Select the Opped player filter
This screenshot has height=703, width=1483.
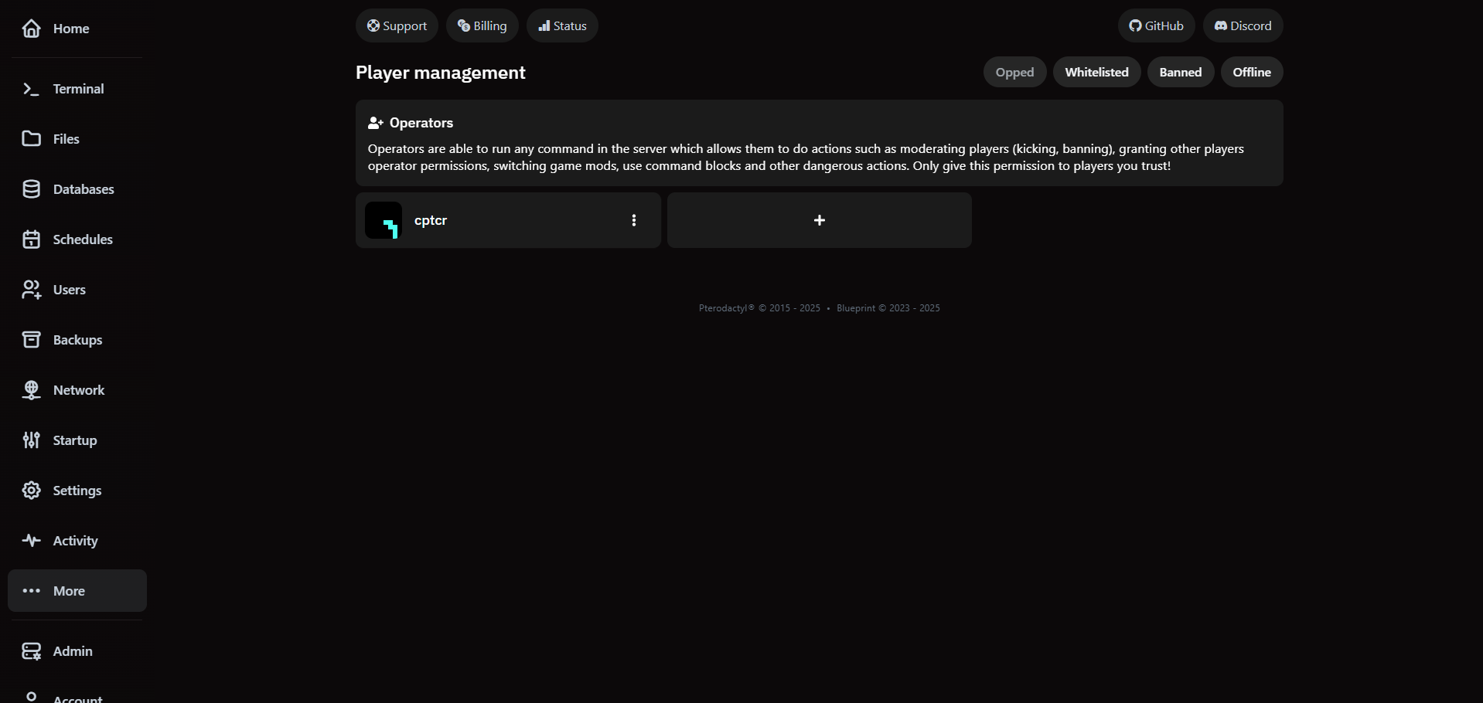pos(1014,71)
